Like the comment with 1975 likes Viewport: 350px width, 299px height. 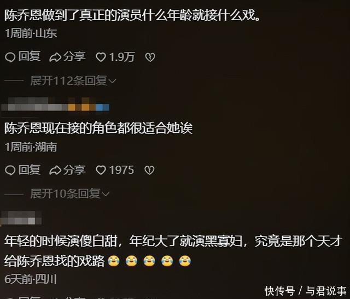coord(101,170)
